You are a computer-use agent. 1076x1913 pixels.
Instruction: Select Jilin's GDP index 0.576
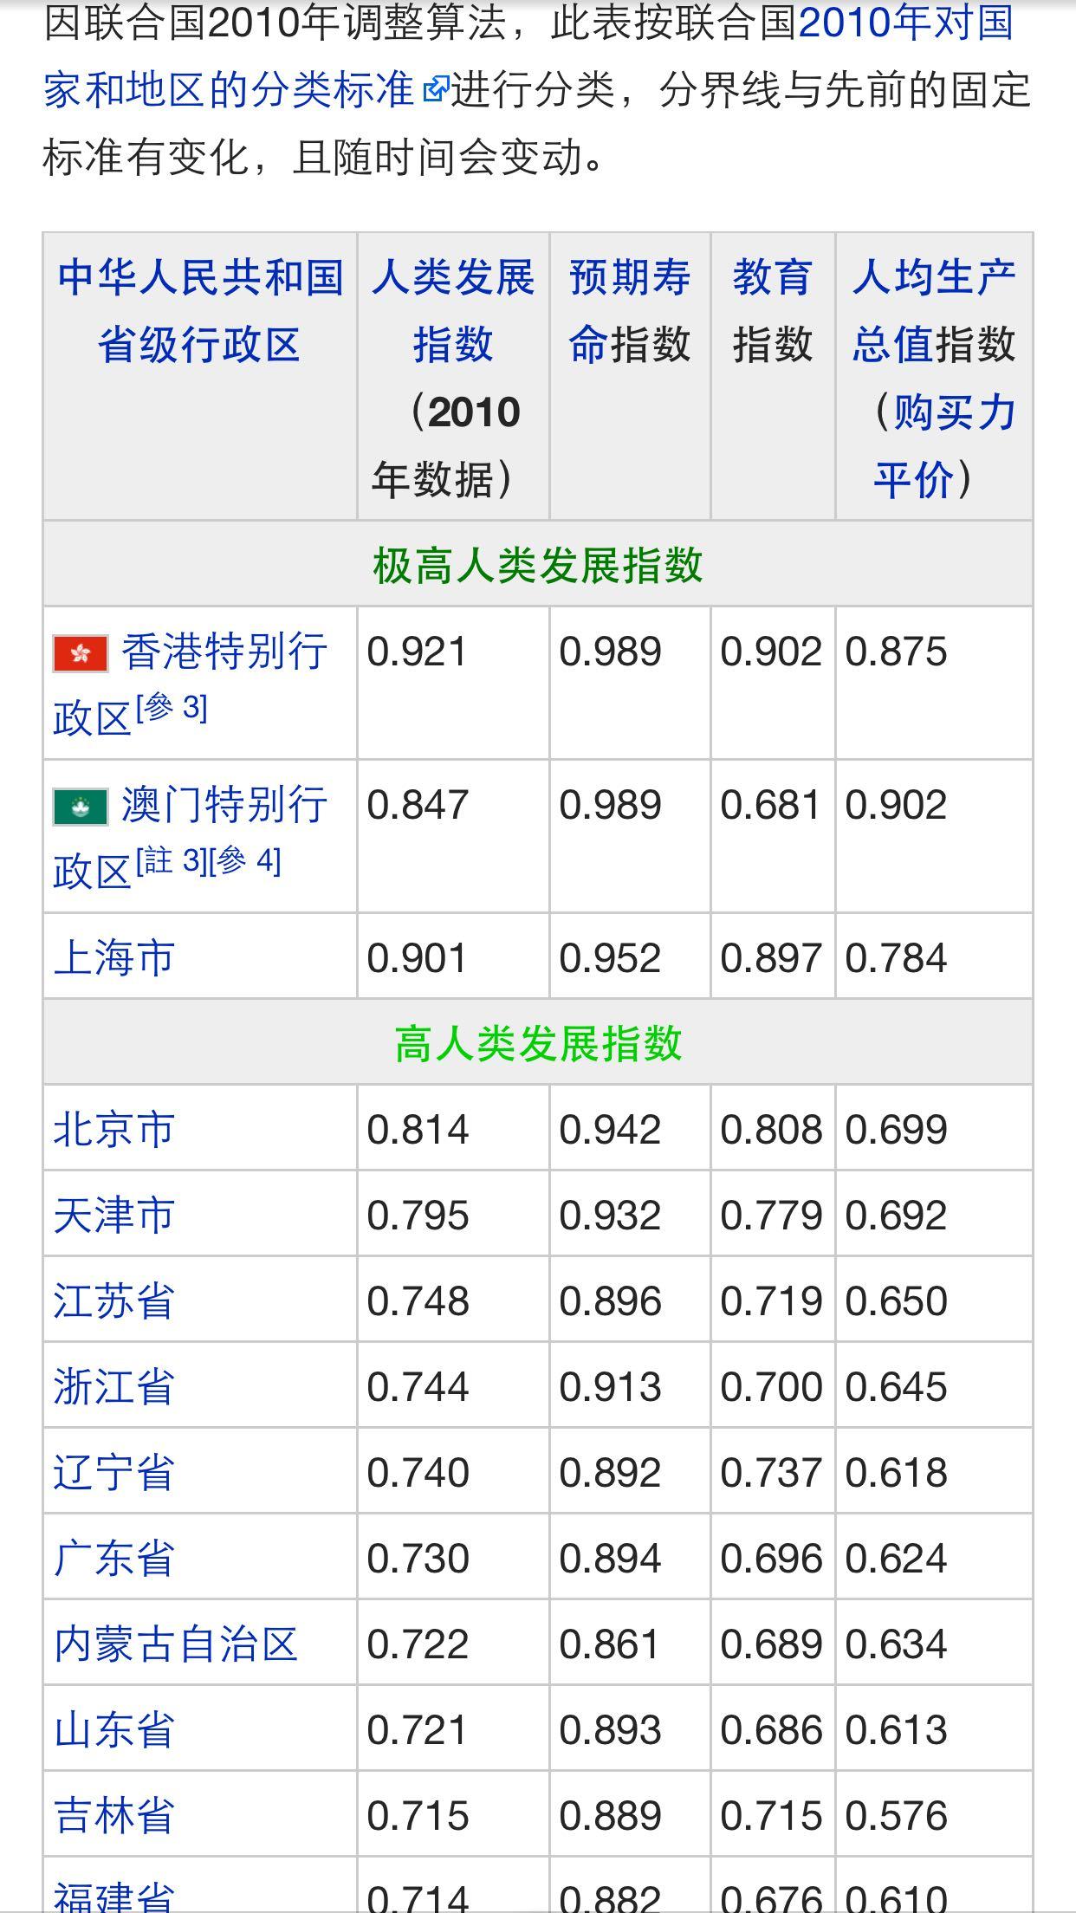[x=896, y=1816]
